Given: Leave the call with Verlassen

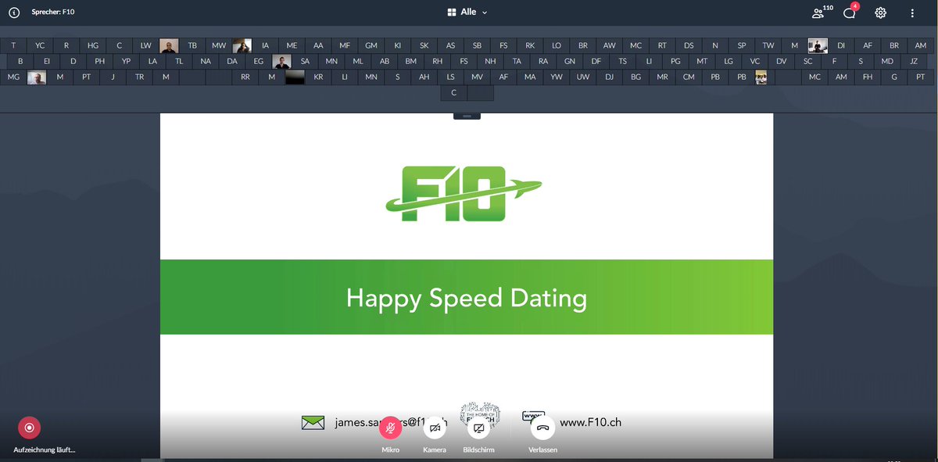Looking at the screenshot, I should coord(542,428).
